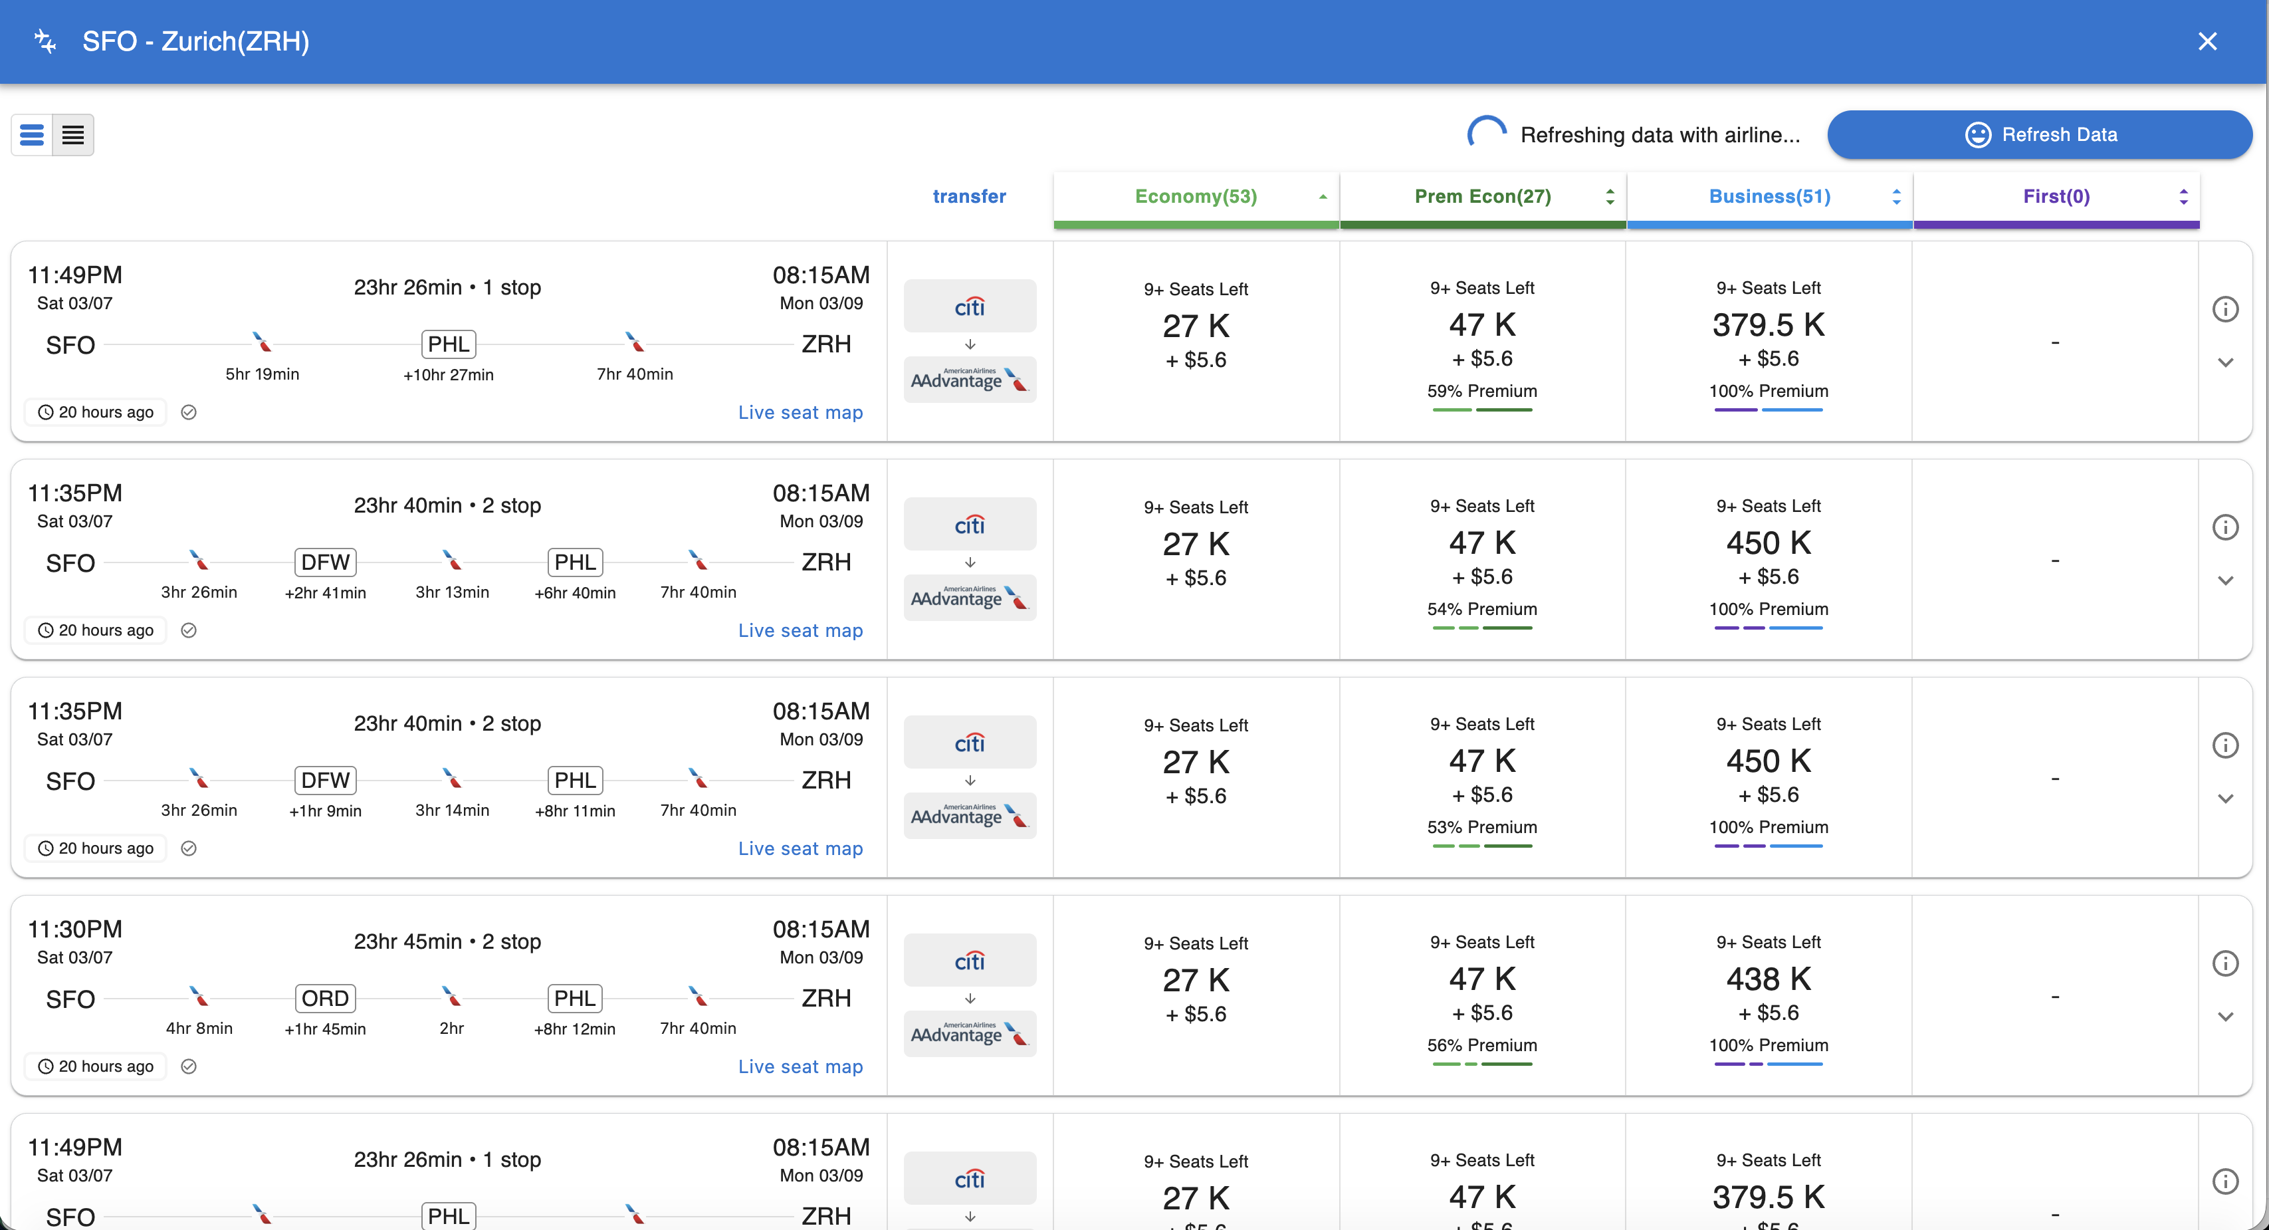
Task: Open info for the DFW +1hr 9min flight
Action: [x=2225, y=745]
